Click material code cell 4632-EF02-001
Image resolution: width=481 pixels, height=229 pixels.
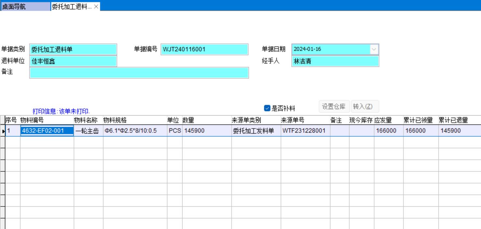point(47,131)
